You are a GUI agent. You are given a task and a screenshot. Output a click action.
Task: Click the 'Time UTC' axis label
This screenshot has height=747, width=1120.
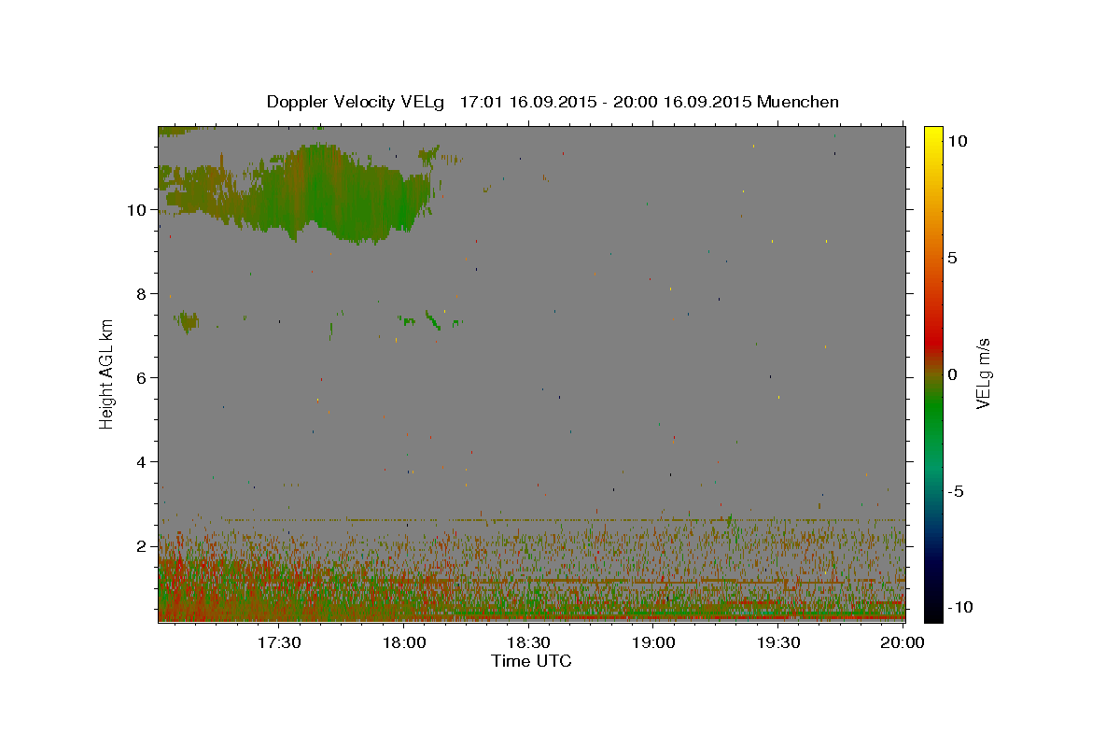point(531,661)
